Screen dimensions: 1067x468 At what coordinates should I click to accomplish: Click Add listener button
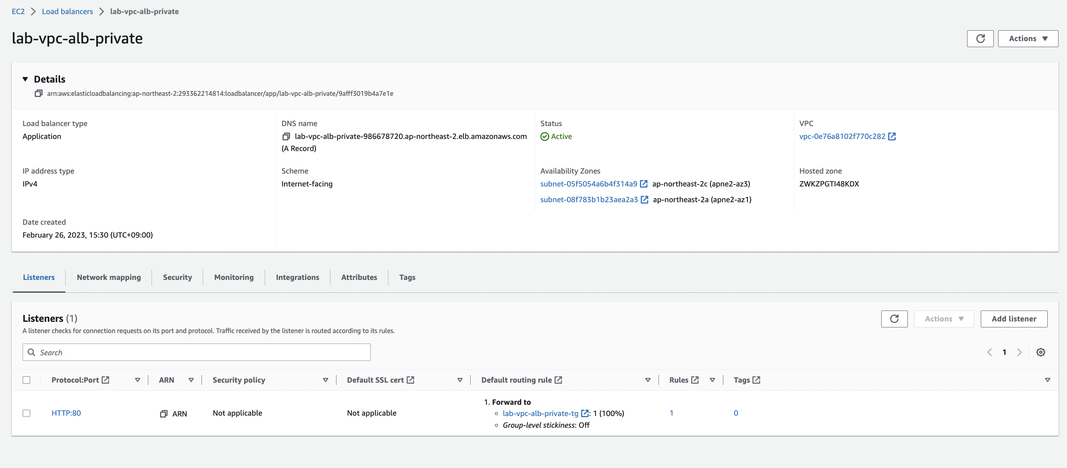click(1013, 319)
